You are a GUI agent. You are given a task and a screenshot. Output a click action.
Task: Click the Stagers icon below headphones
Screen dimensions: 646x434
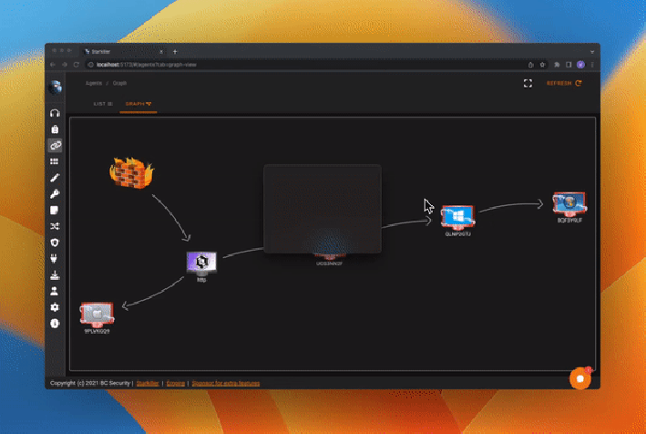click(55, 129)
